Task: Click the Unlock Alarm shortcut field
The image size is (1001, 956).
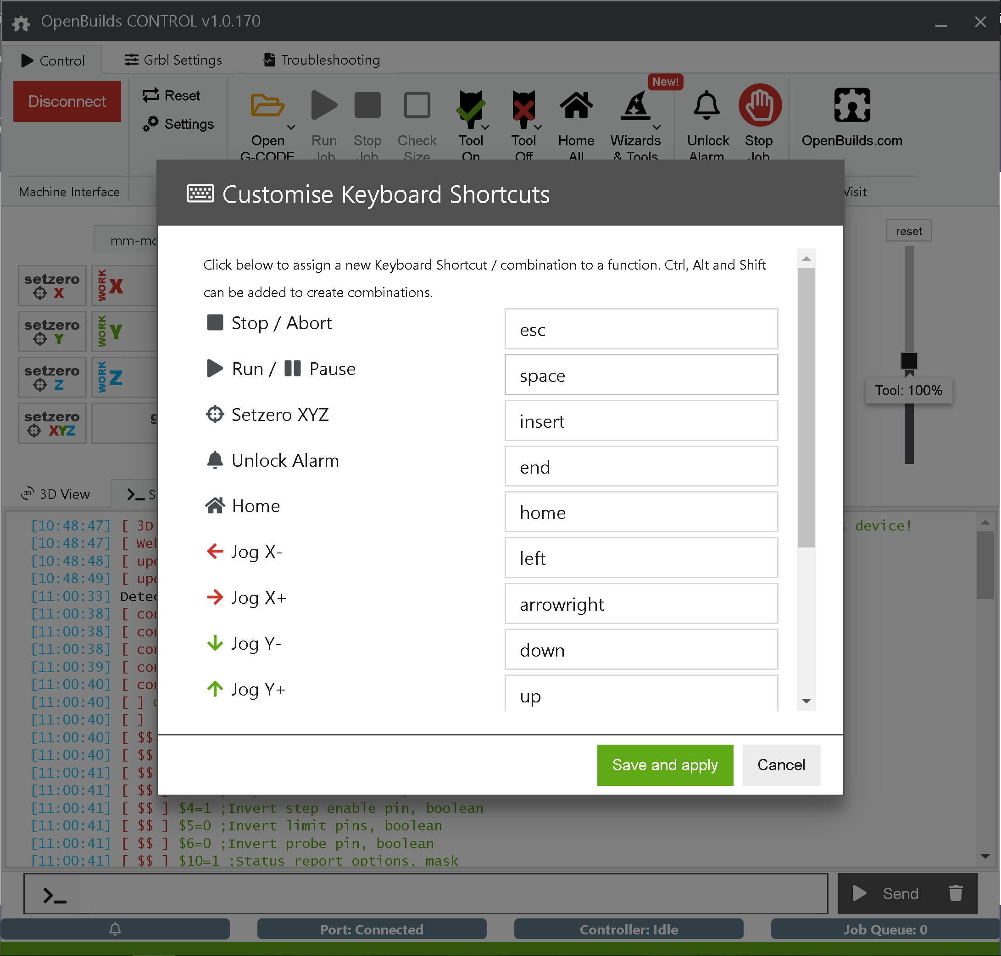Action: pos(640,466)
